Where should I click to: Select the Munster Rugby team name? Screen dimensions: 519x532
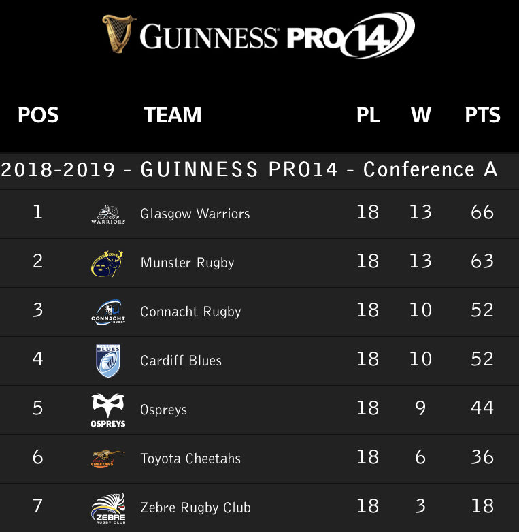point(187,263)
